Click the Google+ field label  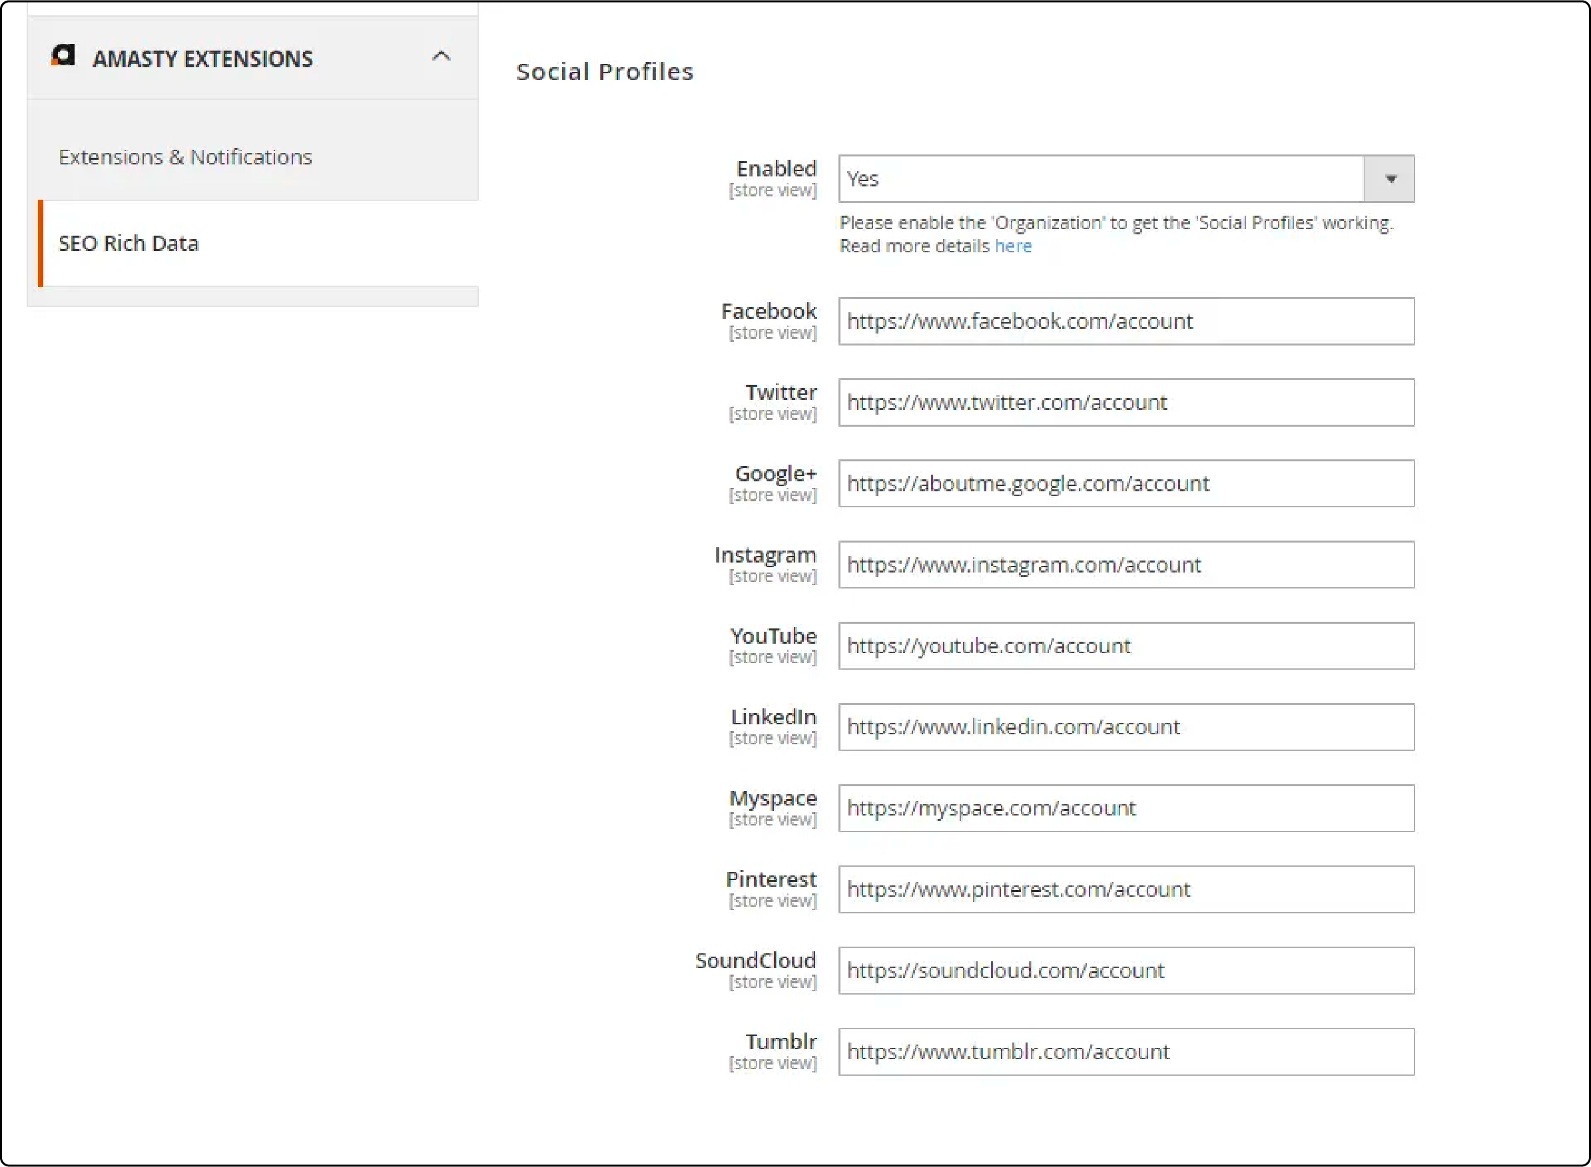[x=776, y=473]
